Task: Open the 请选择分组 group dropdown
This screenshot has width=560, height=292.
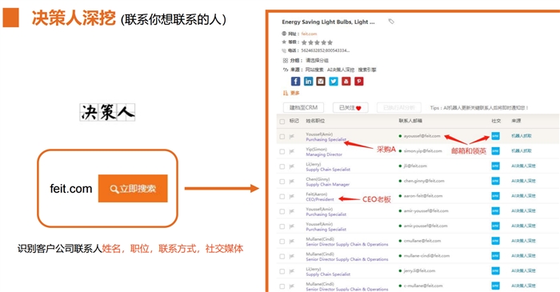Action: coord(317,60)
